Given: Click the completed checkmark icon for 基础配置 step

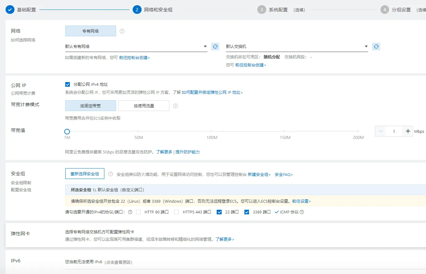Looking at the screenshot, I should tap(10, 10).
